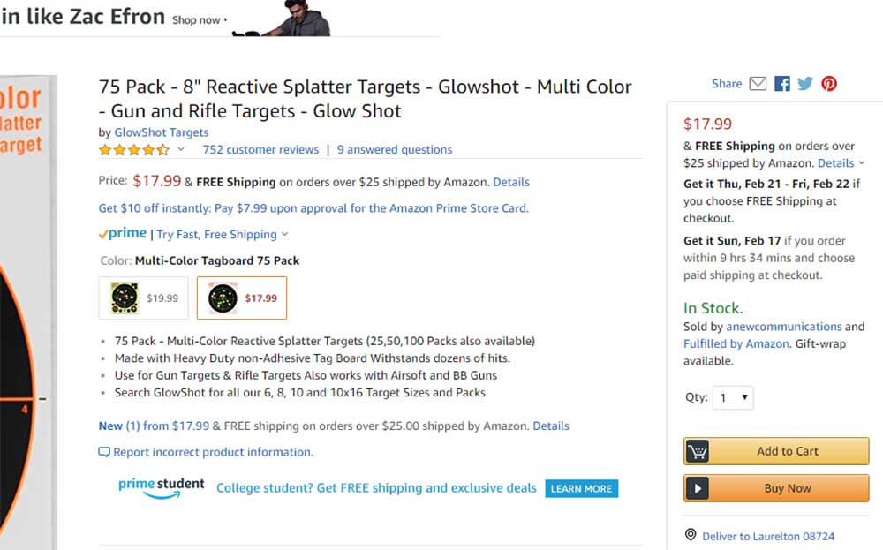
Task: Open the 752 customer reviews link
Action: (260, 150)
